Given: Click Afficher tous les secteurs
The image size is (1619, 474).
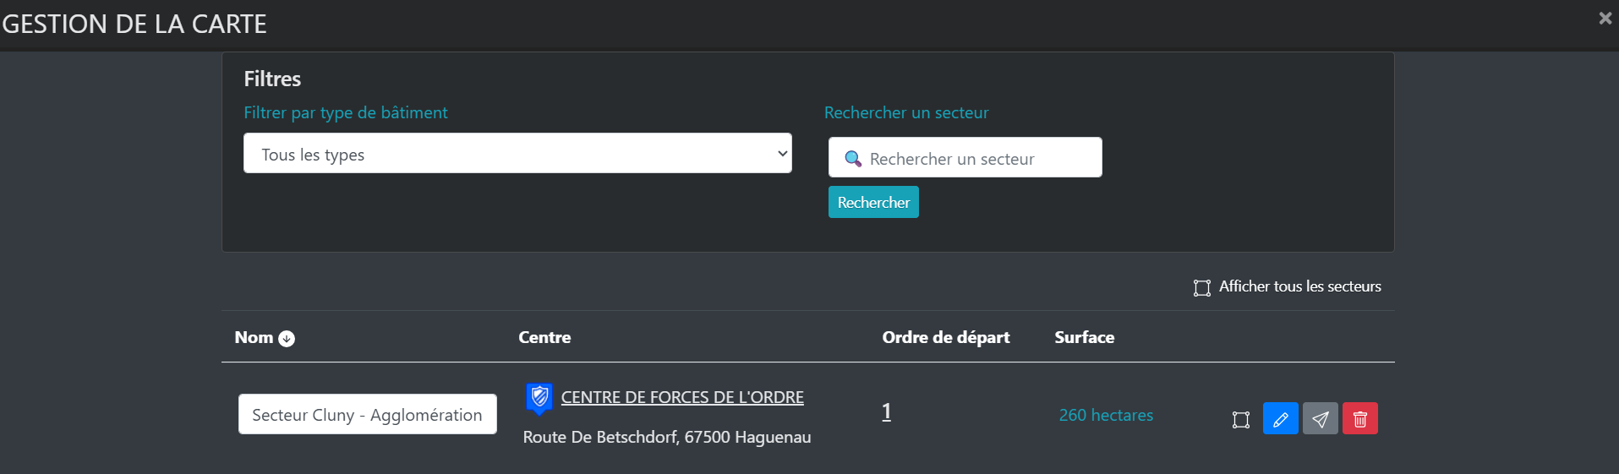Looking at the screenshot, I should pos(1299,286).
